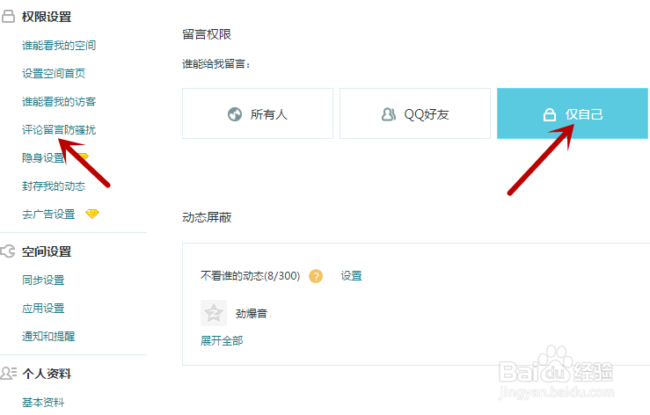Screen dimensions: 650x415
Task: Select 仅自己 for message permission
Action: click(x=573, y=114)
